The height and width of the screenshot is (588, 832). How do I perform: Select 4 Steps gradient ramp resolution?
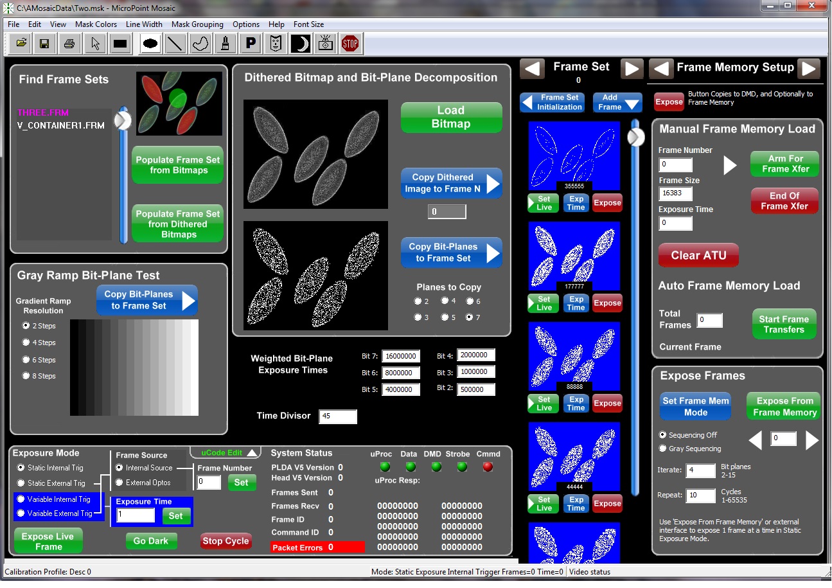pos(26,343)
